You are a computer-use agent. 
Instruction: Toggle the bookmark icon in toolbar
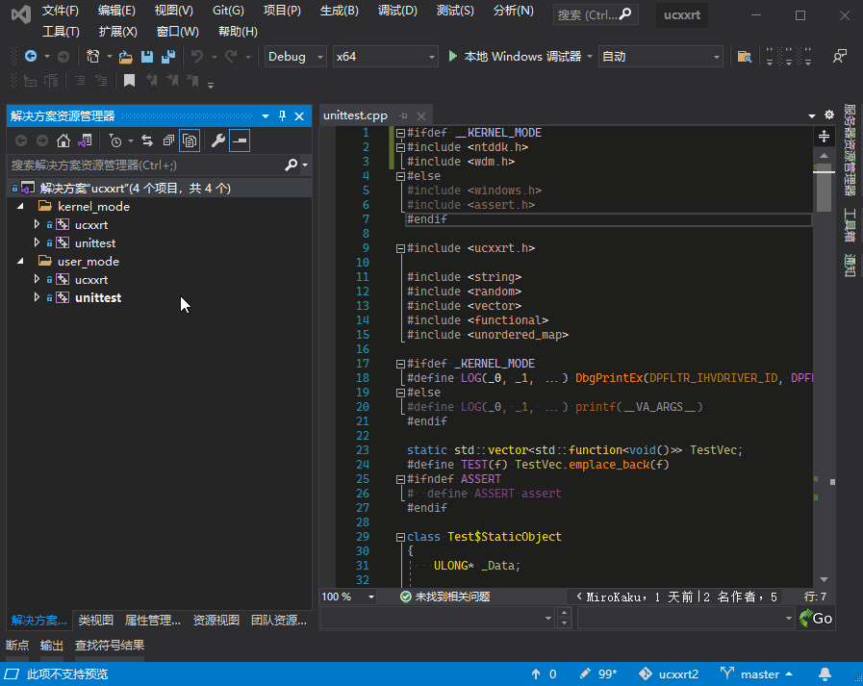(129, 81)
